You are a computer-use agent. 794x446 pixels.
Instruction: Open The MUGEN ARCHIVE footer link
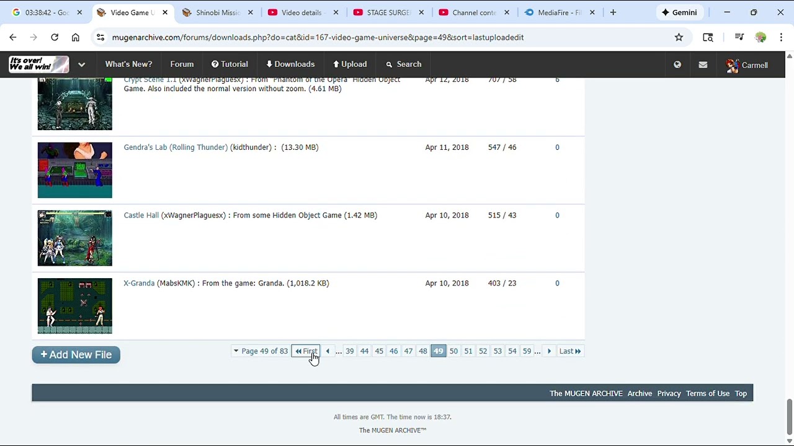click(x=586, y=393)
